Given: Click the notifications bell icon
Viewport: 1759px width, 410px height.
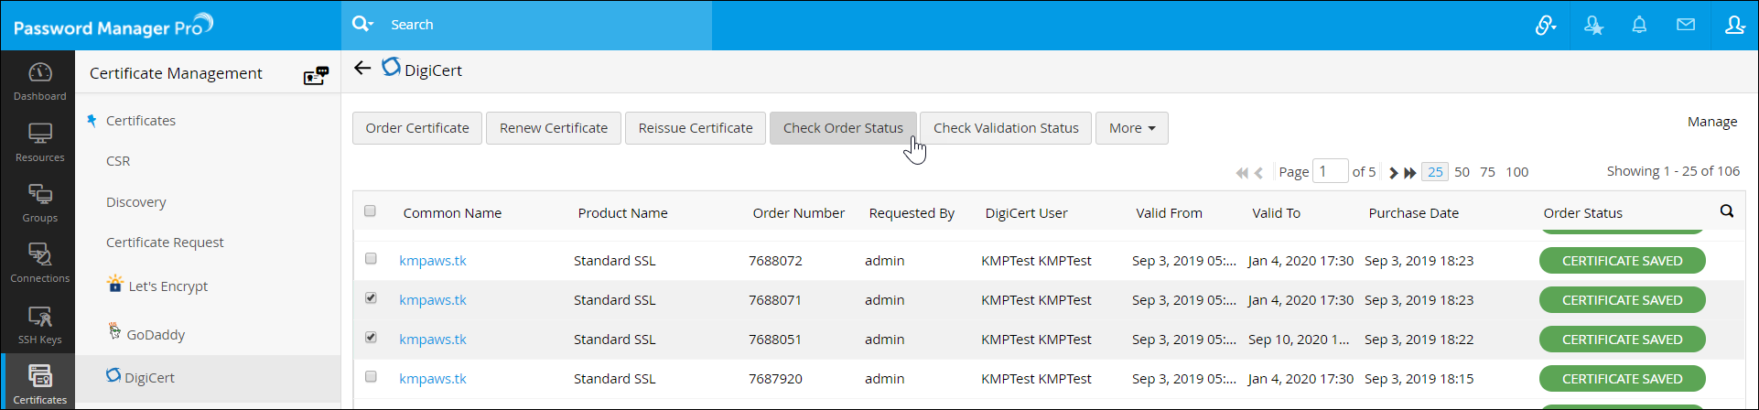Looking at the screenshot, I should (1639, 25).
